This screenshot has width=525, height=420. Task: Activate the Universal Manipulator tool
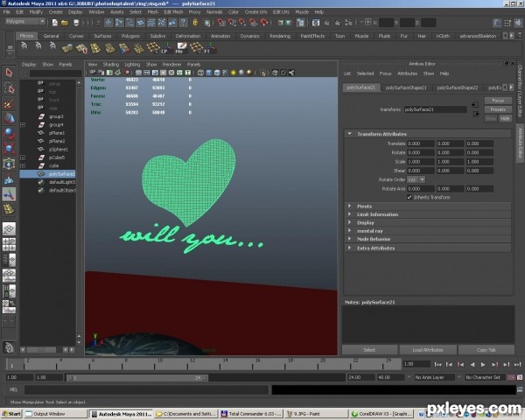(9, 164)
